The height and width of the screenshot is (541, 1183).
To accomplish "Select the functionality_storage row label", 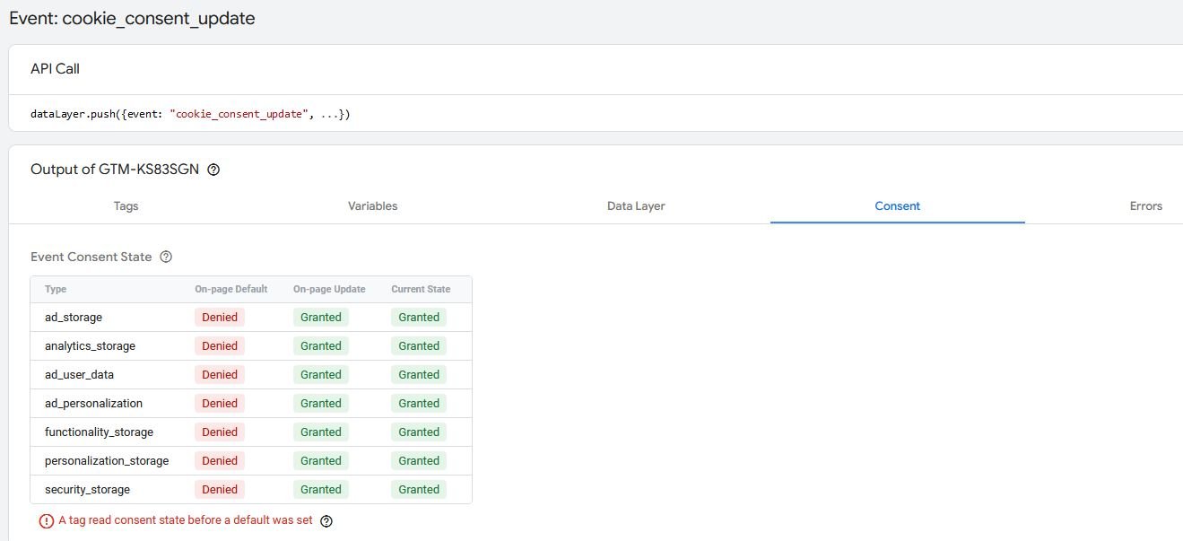I will coord(99,432).
